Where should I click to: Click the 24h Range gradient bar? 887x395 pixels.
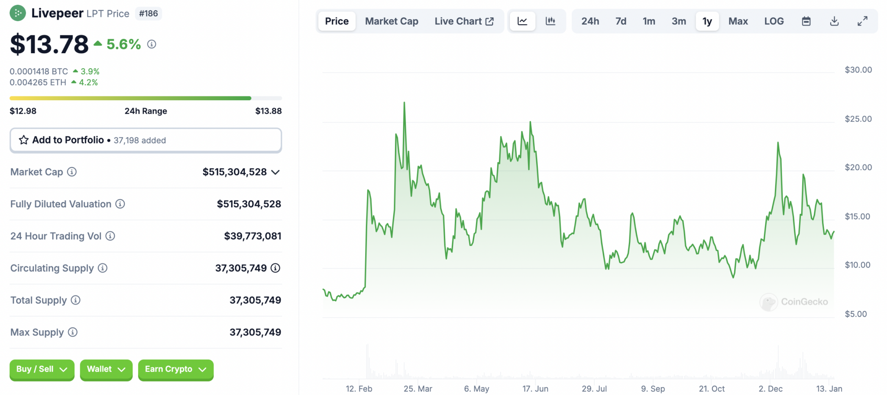pos(146,98)
